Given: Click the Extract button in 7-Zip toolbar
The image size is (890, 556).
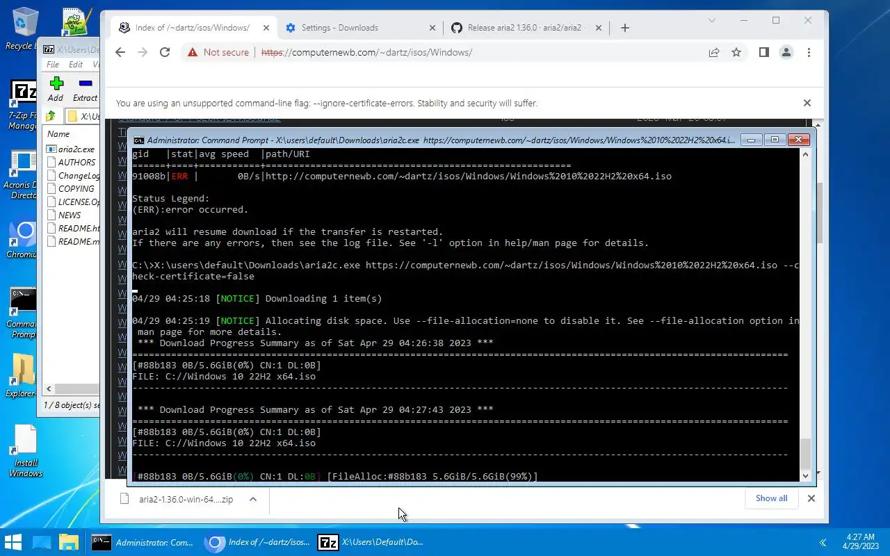Looking at the screenshot, I should click(x=86, y=89).
